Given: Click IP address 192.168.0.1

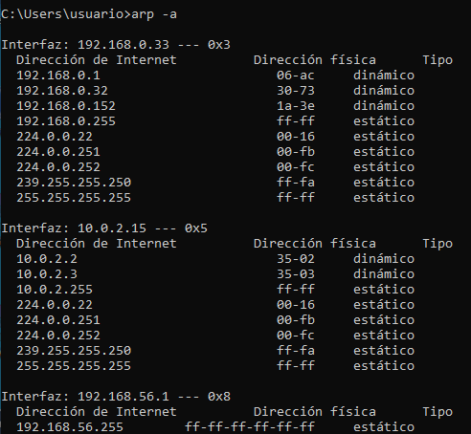Looking at the screenshot, I should (58, 76).
